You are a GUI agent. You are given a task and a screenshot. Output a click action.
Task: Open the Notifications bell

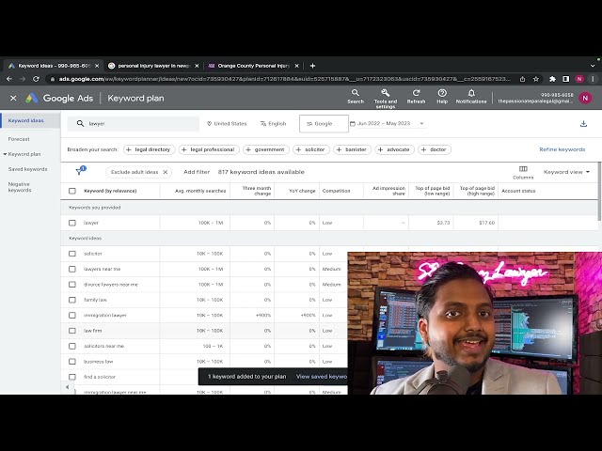471,96
